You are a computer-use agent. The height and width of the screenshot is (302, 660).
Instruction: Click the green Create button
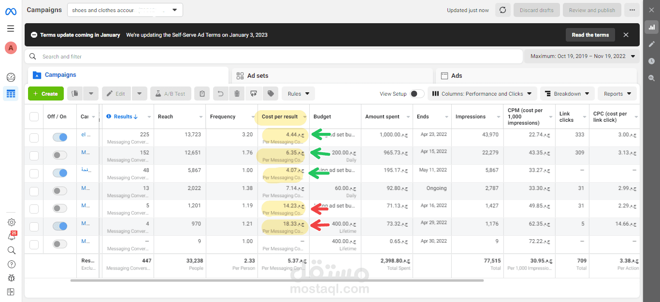[x=46, y=94]
